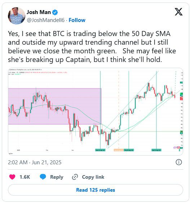The image size is (190, 205).
Task: Open the @JoshMandell6 handle link
Action: 45,20
